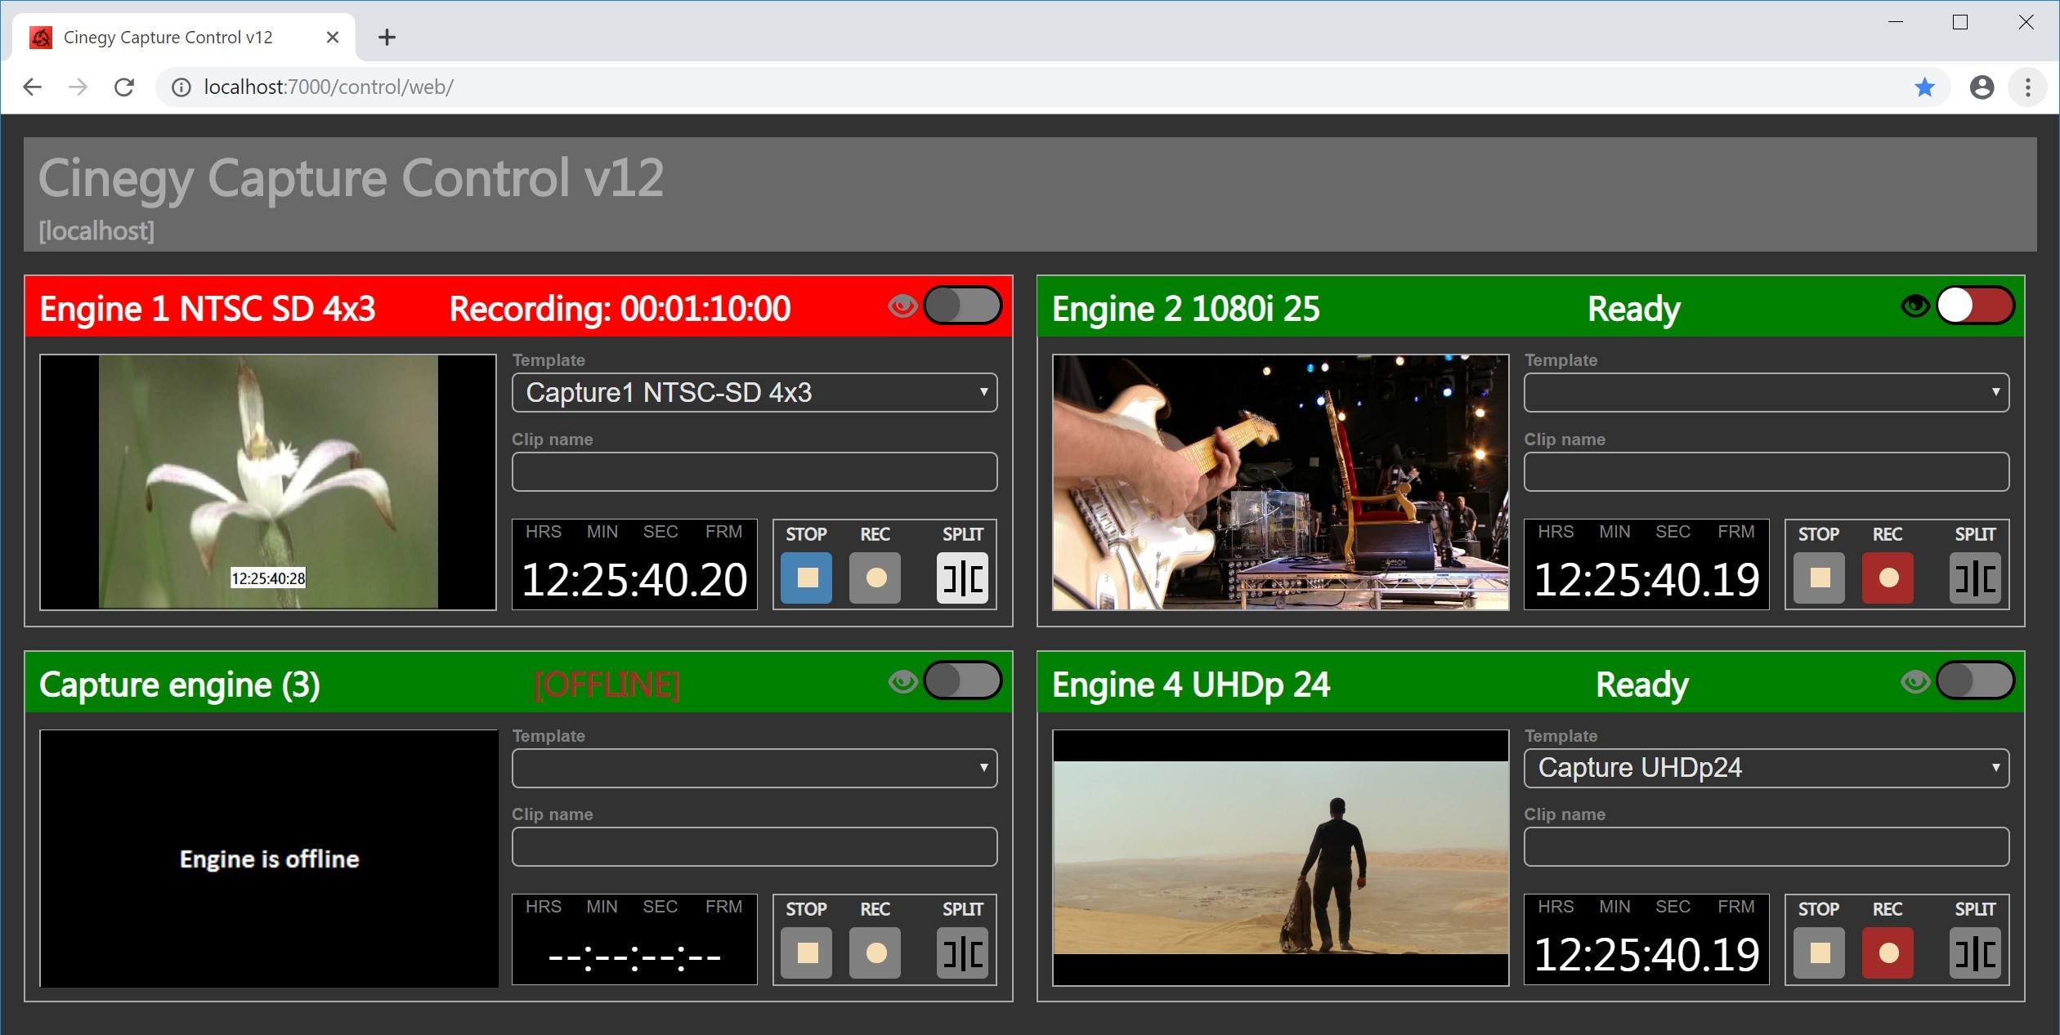Open the Capture1 NTSC-SD 4x3 template dropdown

point(754,393)
